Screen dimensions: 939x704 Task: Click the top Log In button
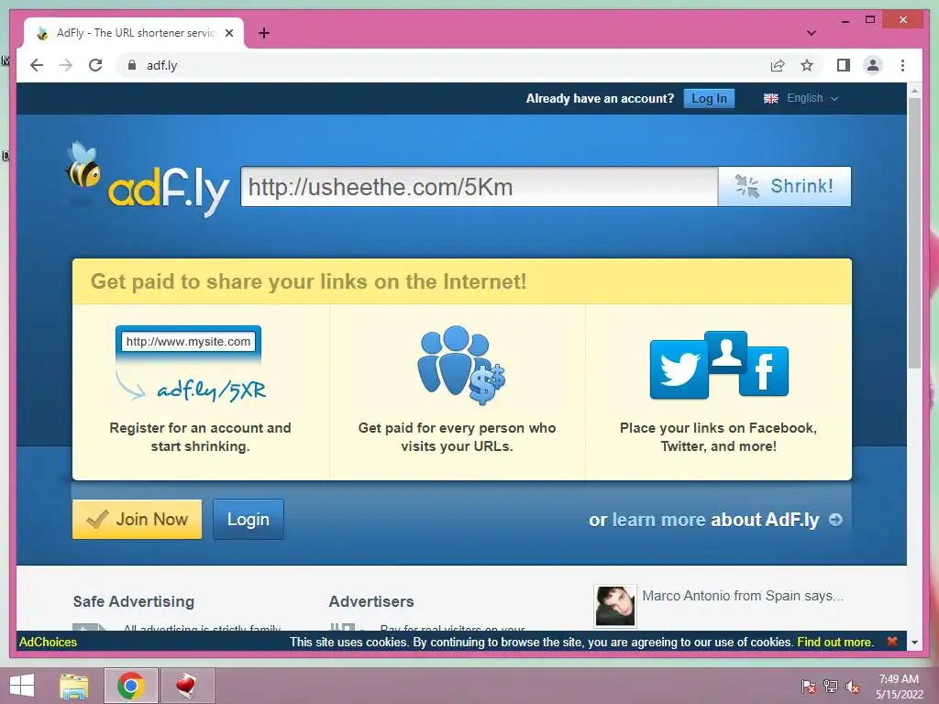pyautogui.click(x=709, y=99)
